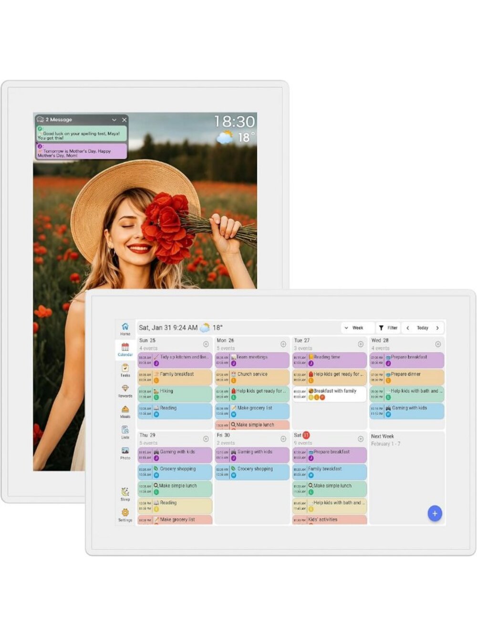This screenshot has height=636, width=477.
Task: Open the Team meetings event
Action: 252,360
